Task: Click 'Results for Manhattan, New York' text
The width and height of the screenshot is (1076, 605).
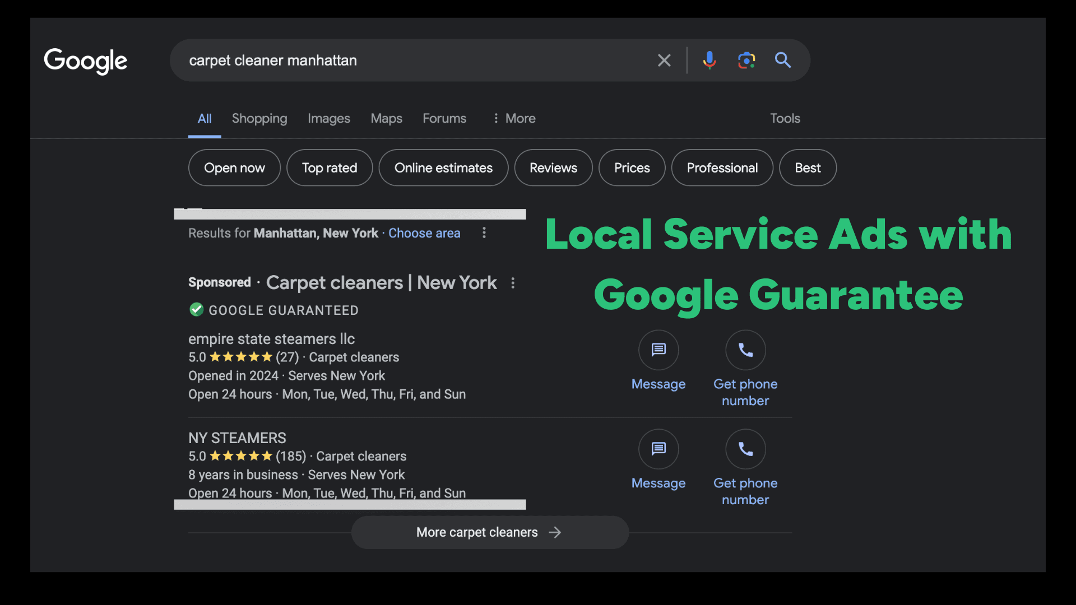Action: (x=283, y=233)
